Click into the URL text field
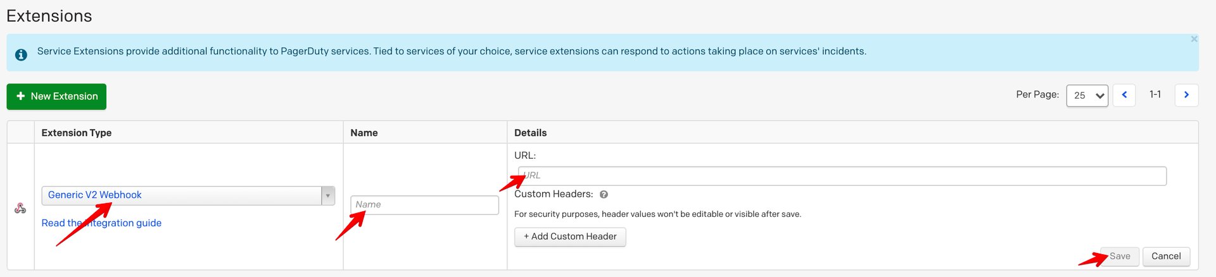This screenshot has width=1216, height=277. (842, 176)
